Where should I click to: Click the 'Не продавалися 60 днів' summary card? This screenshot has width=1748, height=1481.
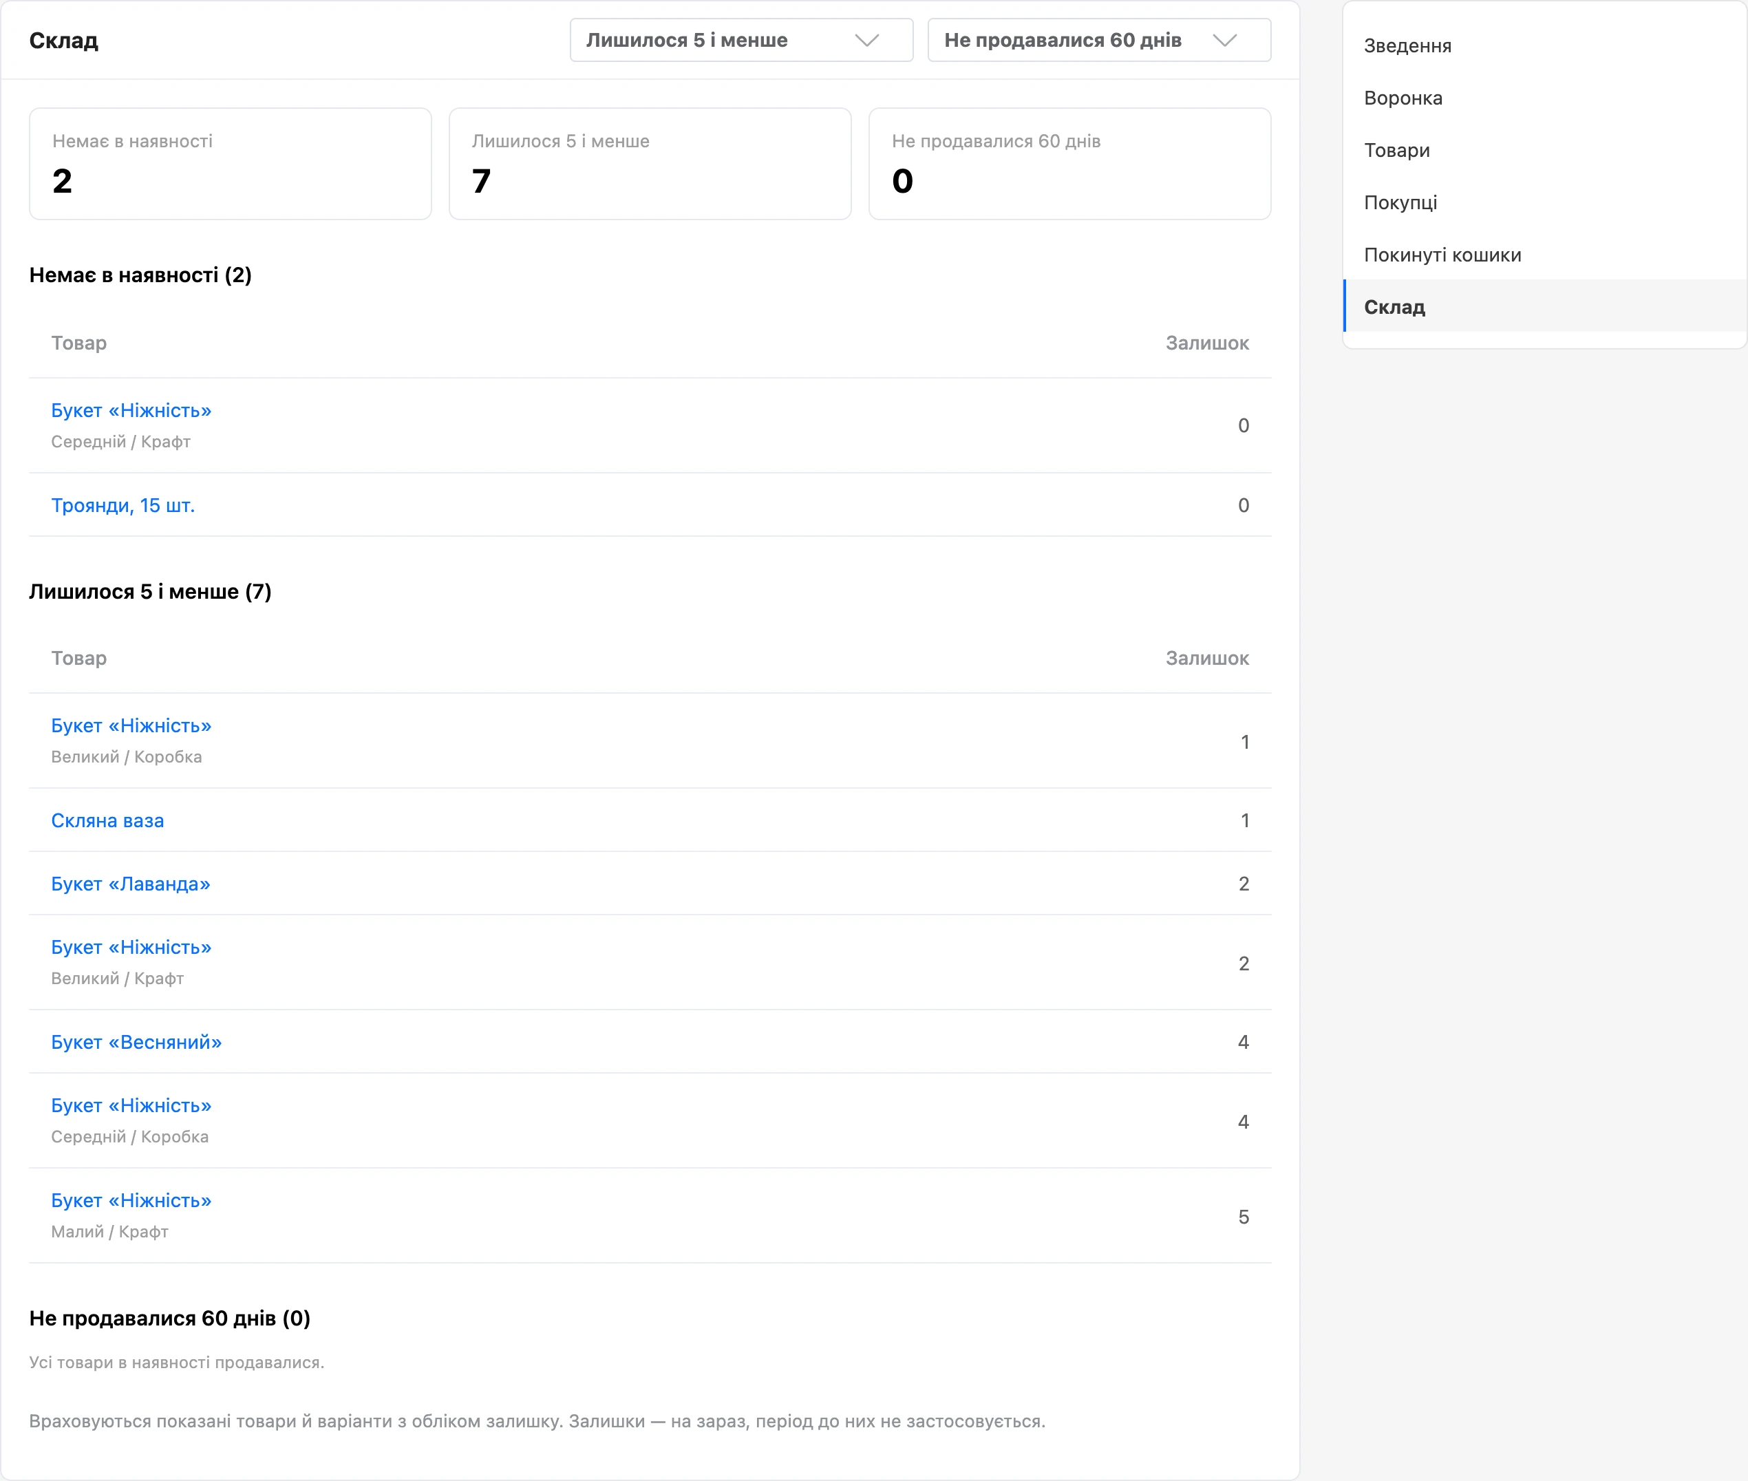[x=1069, y=164]
